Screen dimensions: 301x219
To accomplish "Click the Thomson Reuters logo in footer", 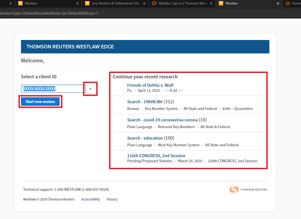I will [248, 190].
